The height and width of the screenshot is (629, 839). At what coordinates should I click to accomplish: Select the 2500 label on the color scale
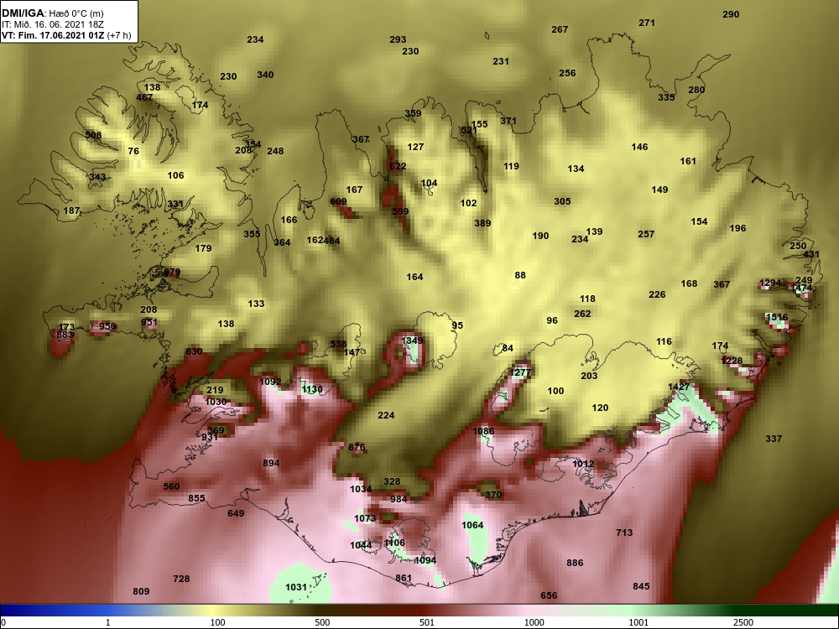[x=743, y=622]
